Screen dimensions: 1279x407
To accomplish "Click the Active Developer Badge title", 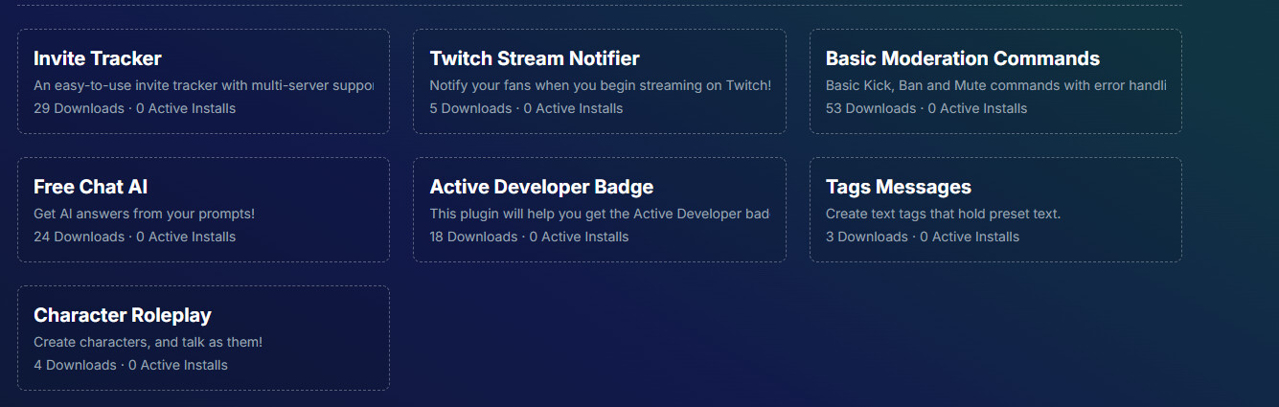I will 541,187.
